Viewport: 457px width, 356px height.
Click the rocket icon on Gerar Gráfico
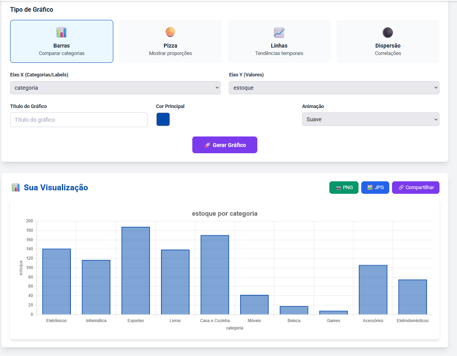point(207,145)
